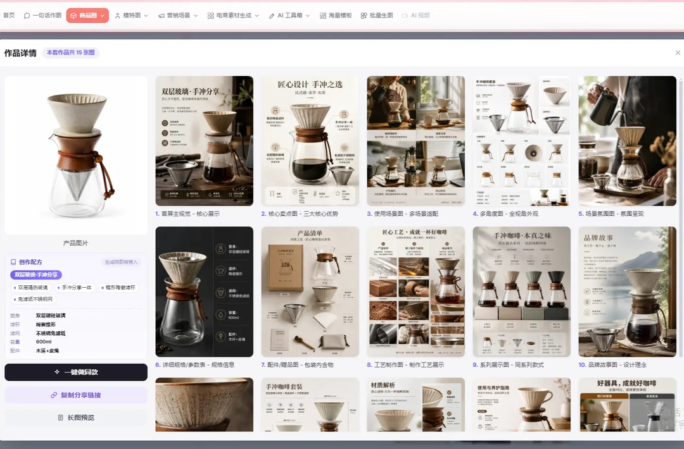Open thumbnail 9 系列展示图 - 同系列款式
Viewport: 684px width, 449px height.
[522, 292]
